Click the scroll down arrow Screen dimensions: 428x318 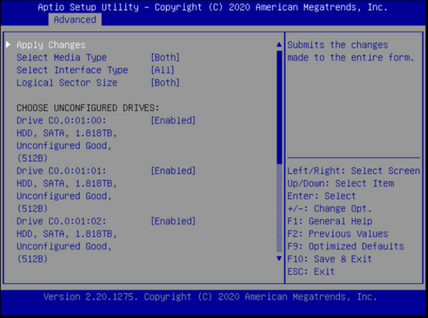tap(279, 259)
